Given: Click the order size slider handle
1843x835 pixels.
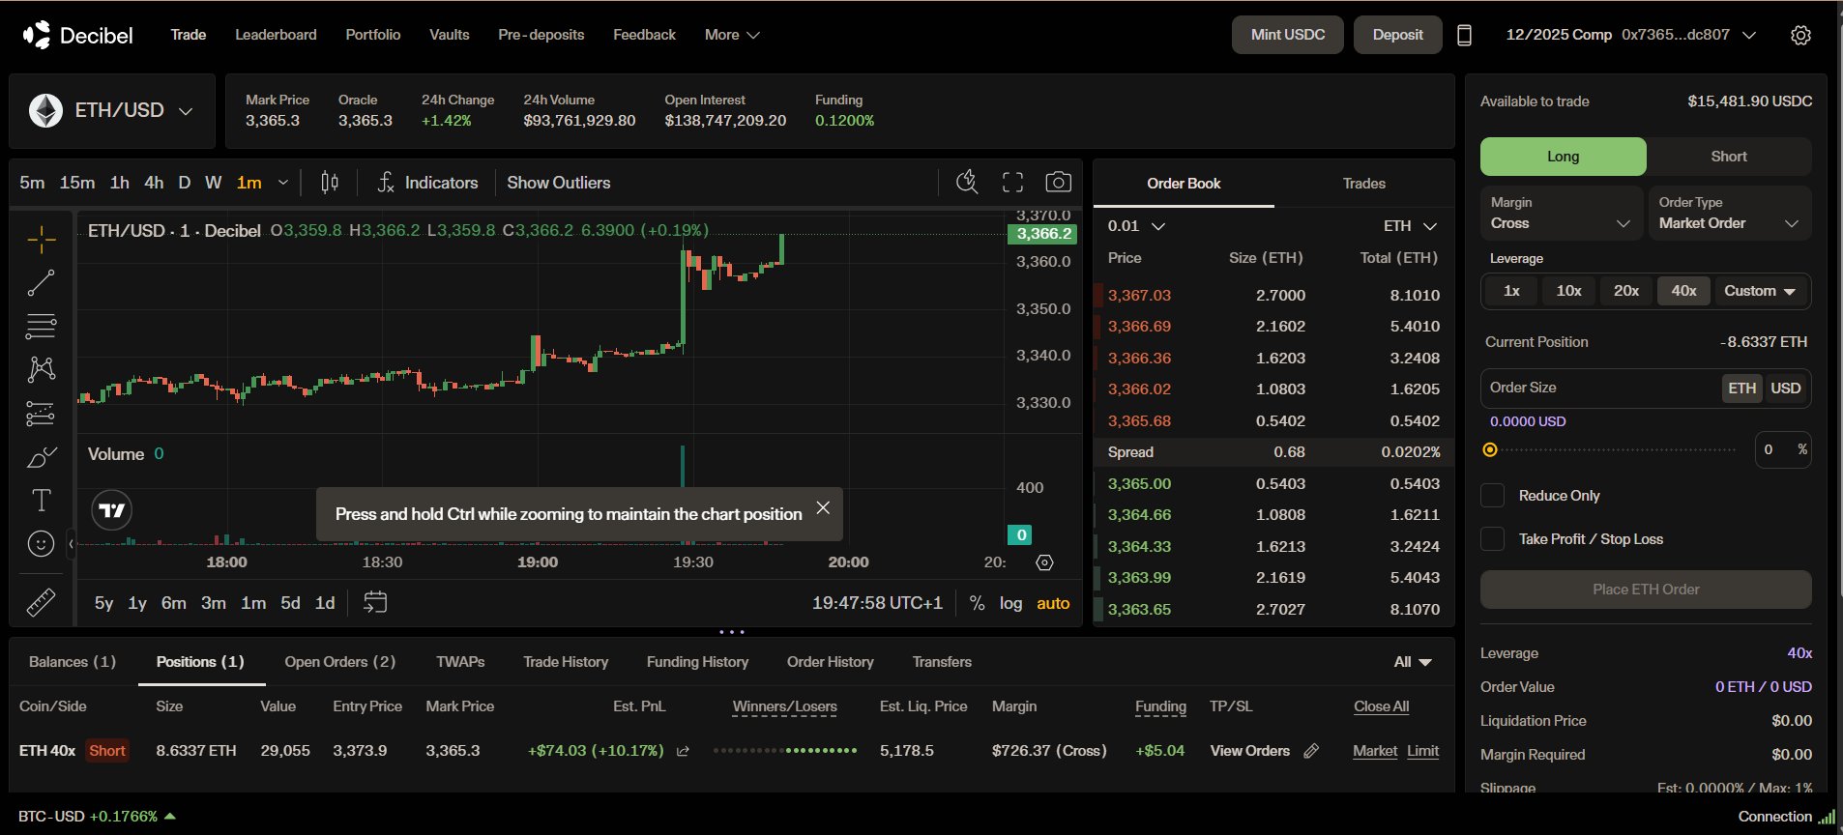Looking at the screenshot, I should tap(1490, 449).
